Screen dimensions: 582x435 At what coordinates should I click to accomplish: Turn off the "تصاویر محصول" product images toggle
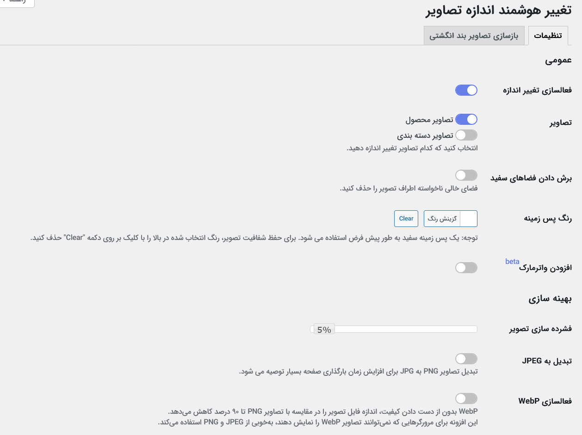coord(466,119)
